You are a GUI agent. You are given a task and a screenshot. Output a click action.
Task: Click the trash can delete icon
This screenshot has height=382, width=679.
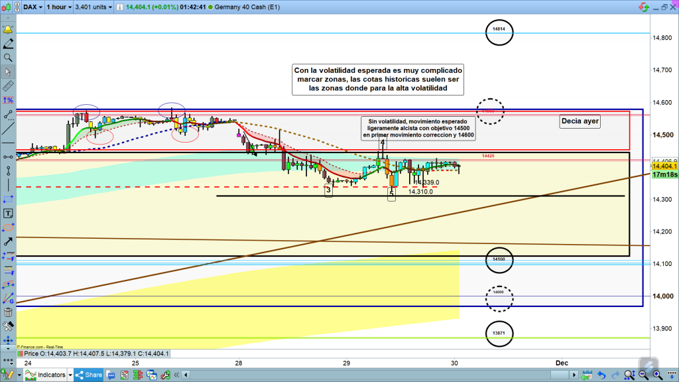tap(8, 312)
